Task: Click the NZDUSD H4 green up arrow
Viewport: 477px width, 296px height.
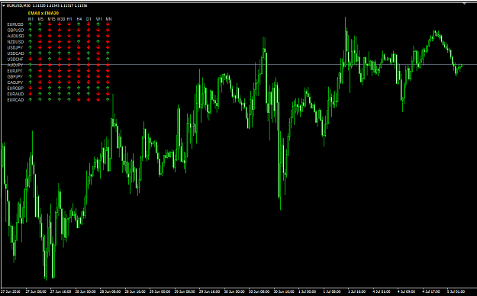Action: click(79, 42)
